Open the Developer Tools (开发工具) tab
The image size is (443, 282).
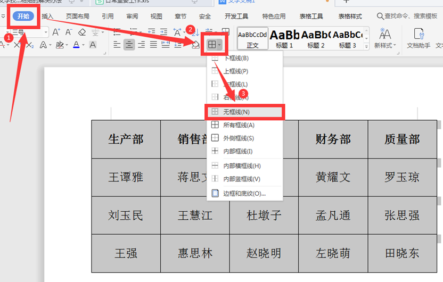236,16
